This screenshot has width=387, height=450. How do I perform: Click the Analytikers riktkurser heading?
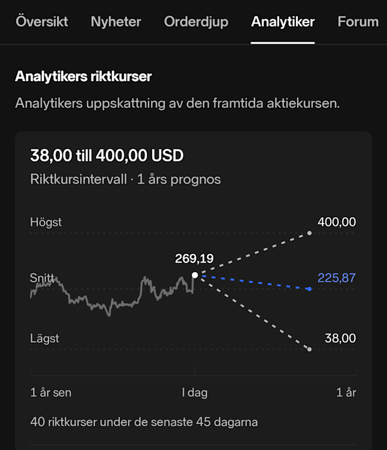82,76
